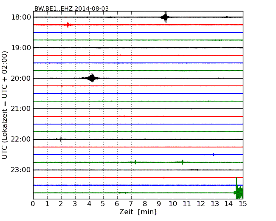
Task: Click x-axis tick label 1
Action: (x=47, y=204)
